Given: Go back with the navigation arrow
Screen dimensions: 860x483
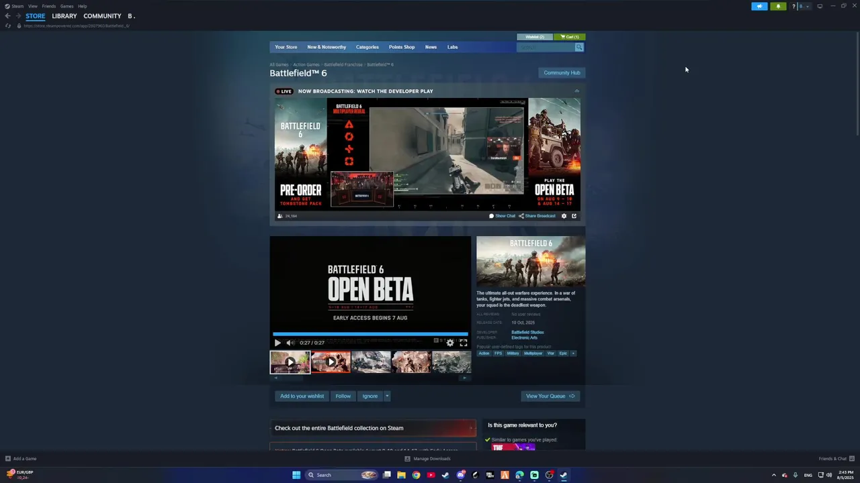Looking at the screenshot, I should [7, 16].
